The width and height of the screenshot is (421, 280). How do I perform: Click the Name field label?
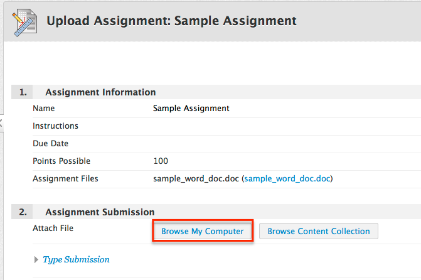coord(44,109)
